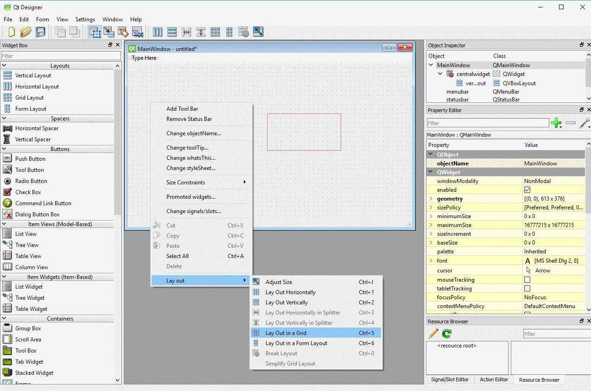Switch to the Signal/Slot Editor tab
Screen dimensions: 591x391
click(450, 379)
